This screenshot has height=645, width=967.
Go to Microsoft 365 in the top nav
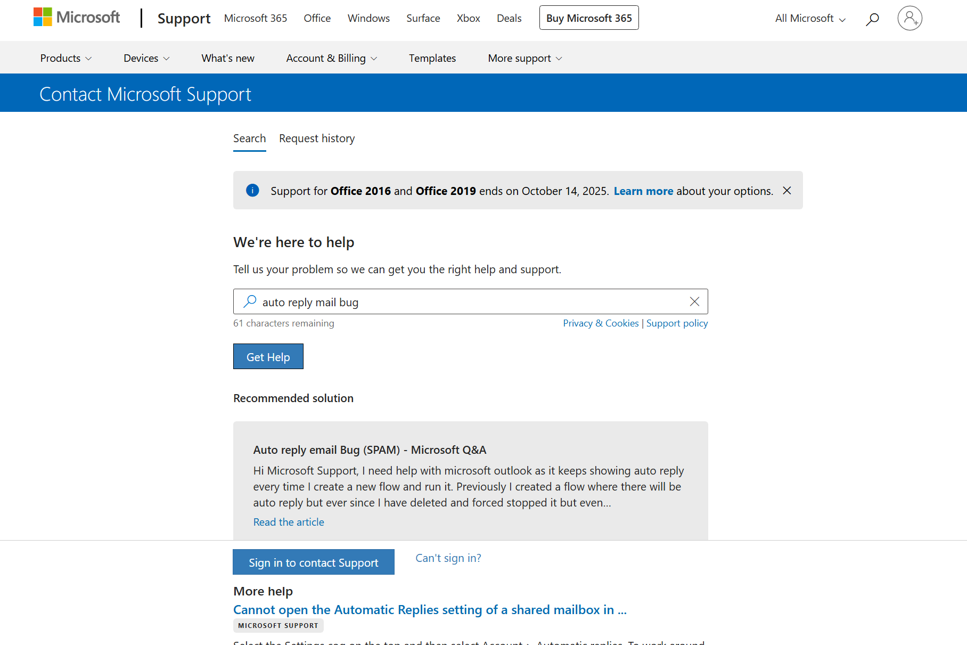pyautogui.click(x=256, y=18)
